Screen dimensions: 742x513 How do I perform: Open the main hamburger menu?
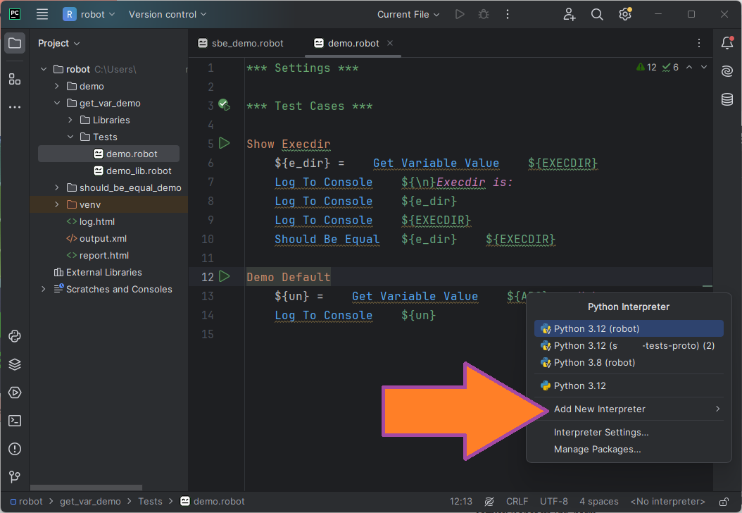pos(42,14)
